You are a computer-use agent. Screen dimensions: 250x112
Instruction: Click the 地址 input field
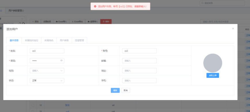coord(139,71)
